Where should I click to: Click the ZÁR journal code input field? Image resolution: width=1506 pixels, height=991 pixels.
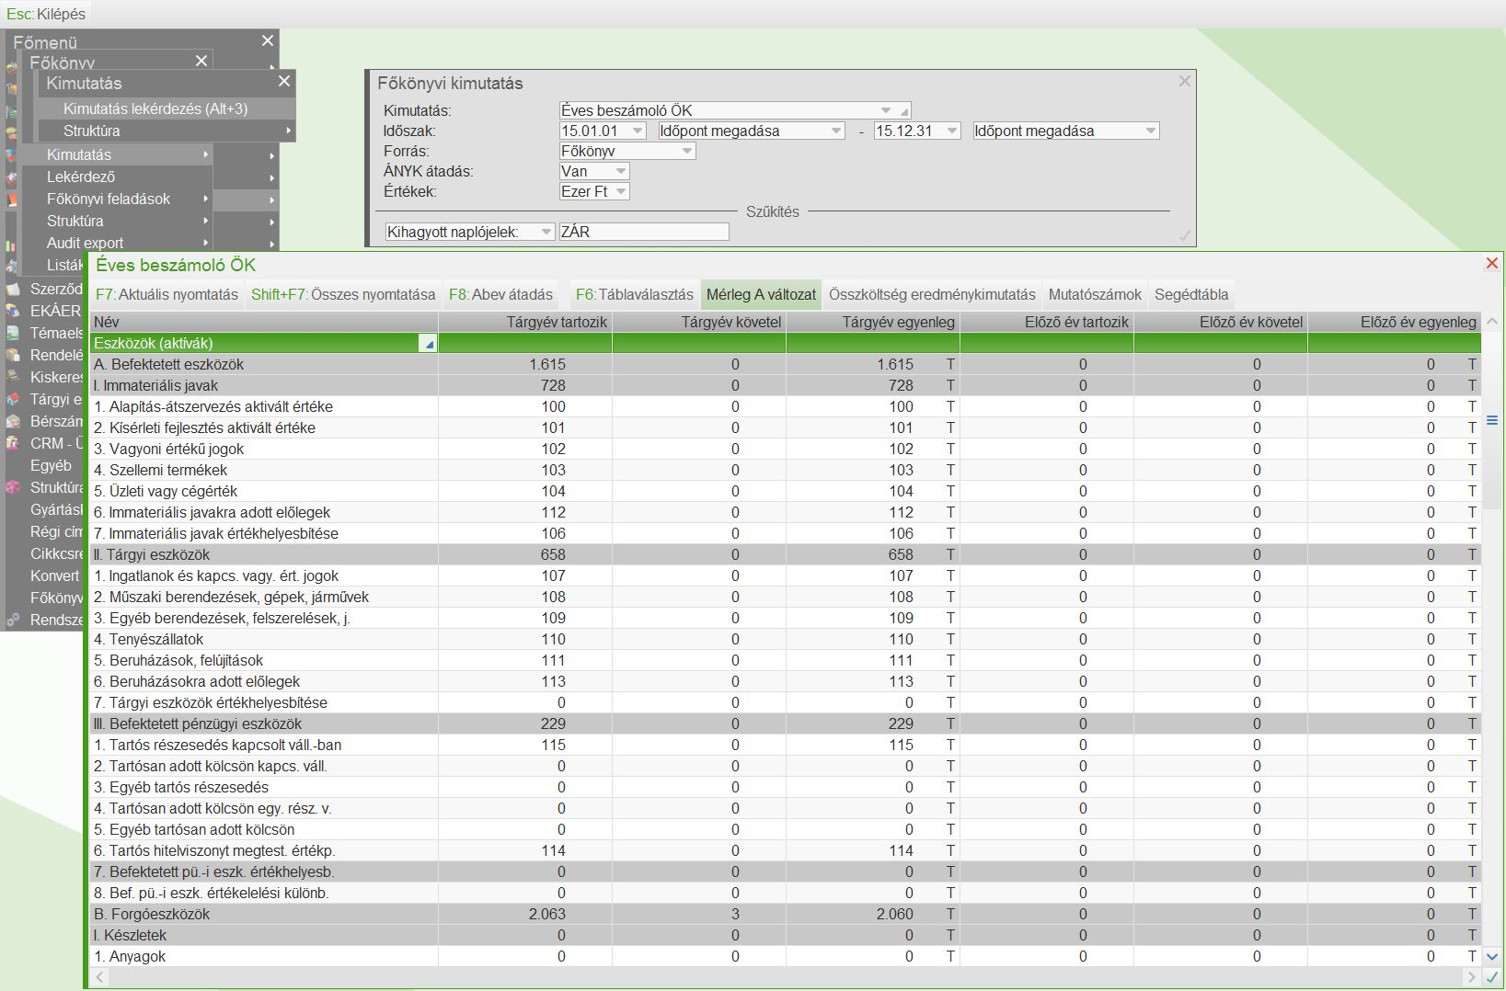point(643,233)
